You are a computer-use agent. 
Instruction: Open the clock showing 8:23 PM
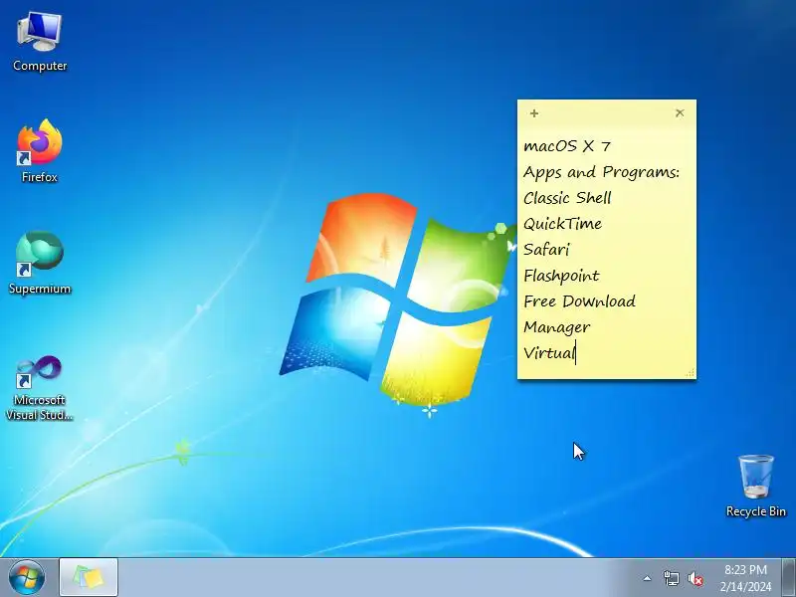point(745,569)
